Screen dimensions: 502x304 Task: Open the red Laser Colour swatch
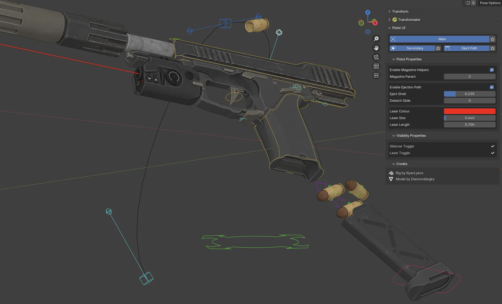click(x=469, y=111)
